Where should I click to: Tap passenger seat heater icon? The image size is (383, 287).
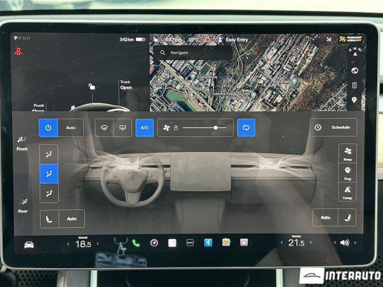pyautogui.click(x=347, y=217)
